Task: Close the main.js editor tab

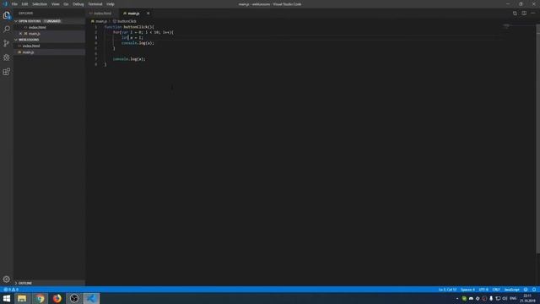Action: tap(148, 14)
